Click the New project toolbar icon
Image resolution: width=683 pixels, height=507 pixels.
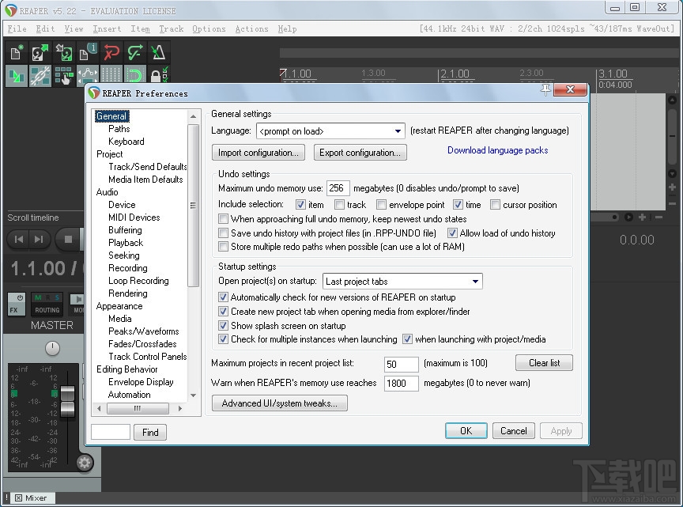(17, 53)
